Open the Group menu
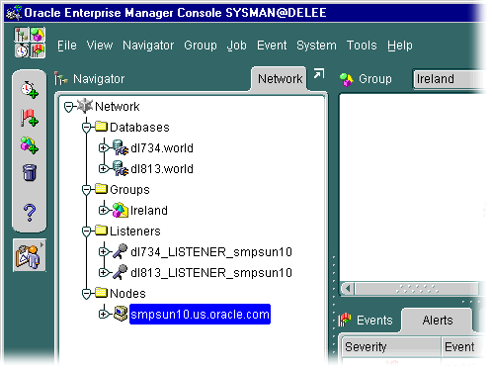 (x=201, y=46)
